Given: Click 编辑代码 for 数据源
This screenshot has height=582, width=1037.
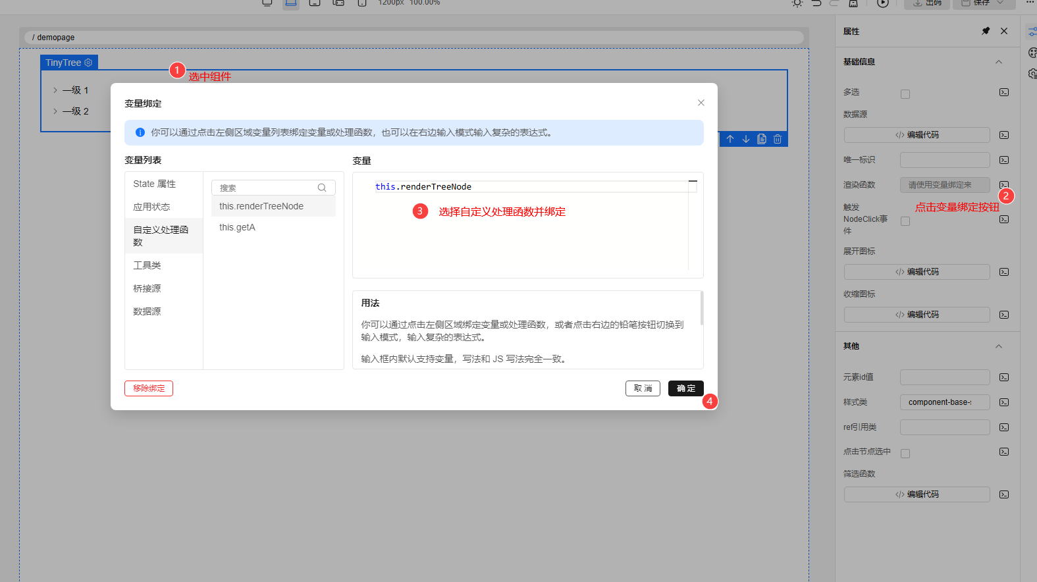Looking at the screenshot, I should (917, 135).
